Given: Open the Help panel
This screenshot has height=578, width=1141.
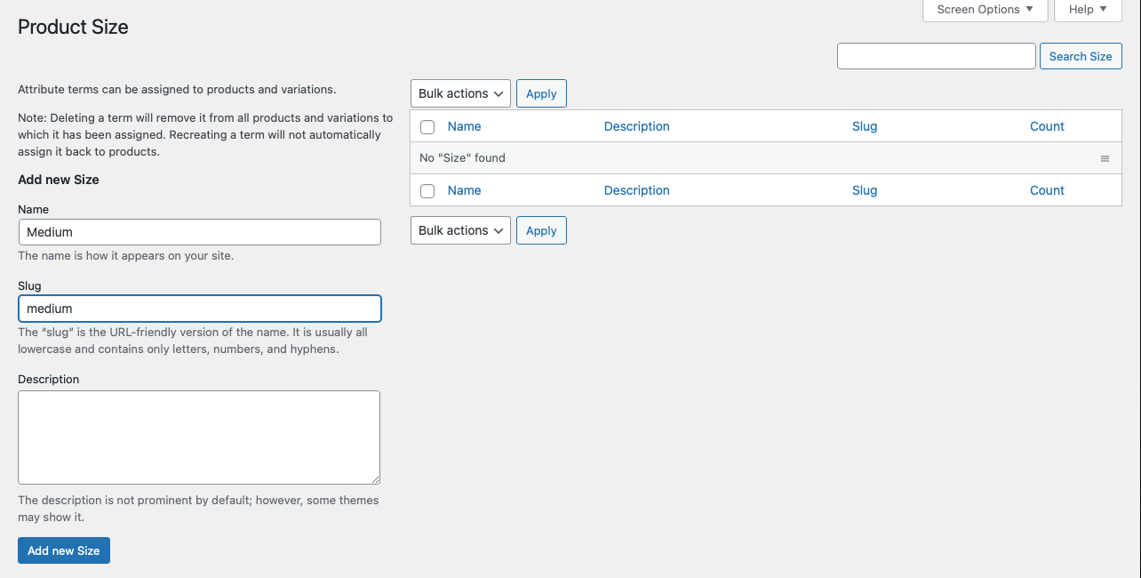Looking at the screenshot, I should [1087, 10].
